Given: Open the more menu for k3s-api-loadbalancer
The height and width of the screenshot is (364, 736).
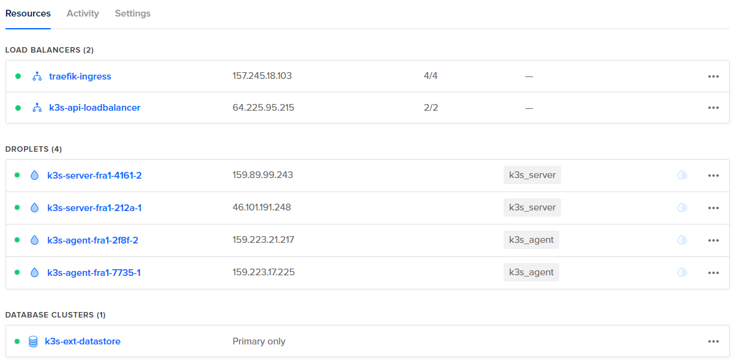Looking at the screenshot, I should coord(713,108).
